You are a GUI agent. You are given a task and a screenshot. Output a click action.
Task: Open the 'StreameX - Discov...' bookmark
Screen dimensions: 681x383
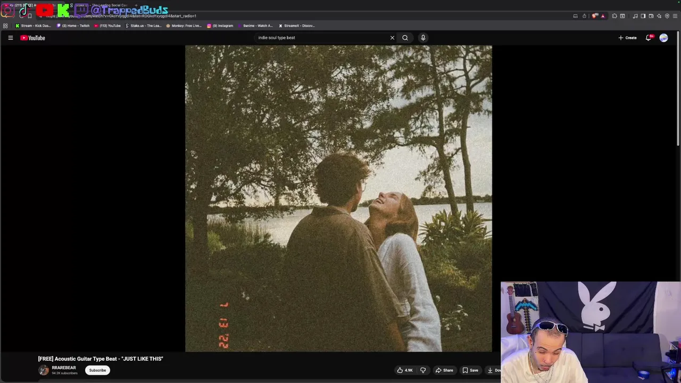pos(297,26)
